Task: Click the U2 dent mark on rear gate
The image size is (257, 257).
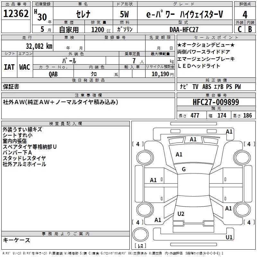Action: 181,214
